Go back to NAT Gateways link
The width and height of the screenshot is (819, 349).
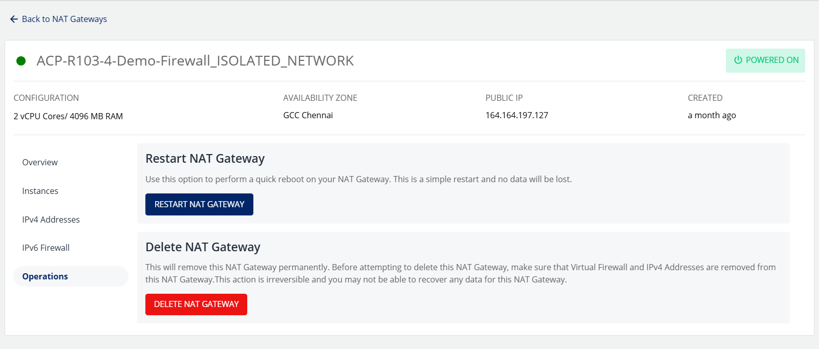pos(64,19)
